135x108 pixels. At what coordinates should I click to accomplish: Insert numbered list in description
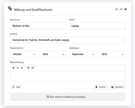pyautogui.click(x=28, y=68)
